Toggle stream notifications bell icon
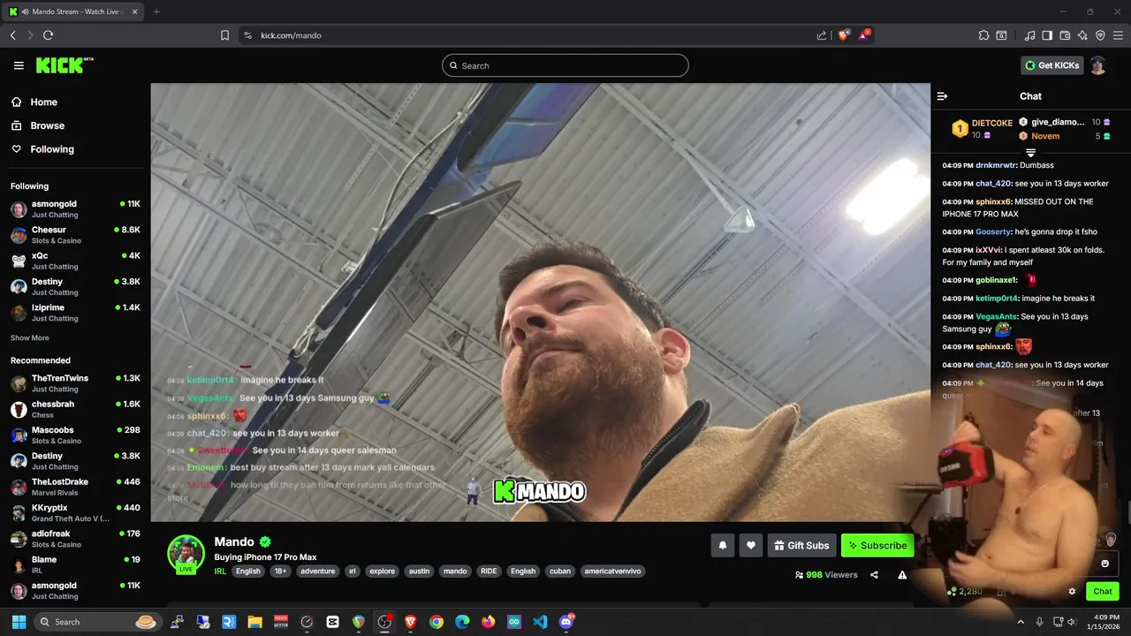Screen dimensions: 1131x636 (x=722, y=545)
